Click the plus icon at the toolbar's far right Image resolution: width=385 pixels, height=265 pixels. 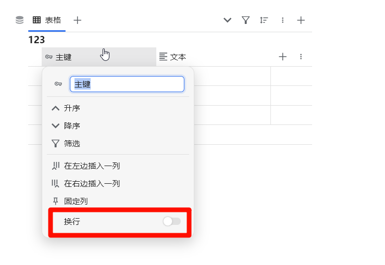pos(301,20)
